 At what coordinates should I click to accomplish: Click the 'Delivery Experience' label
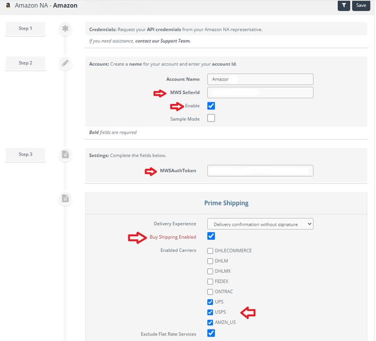(x=175, y=224)
